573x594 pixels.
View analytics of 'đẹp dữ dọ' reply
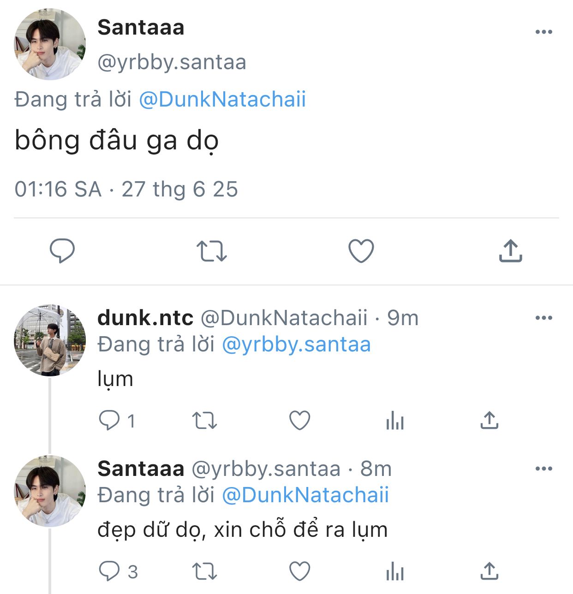395,571
